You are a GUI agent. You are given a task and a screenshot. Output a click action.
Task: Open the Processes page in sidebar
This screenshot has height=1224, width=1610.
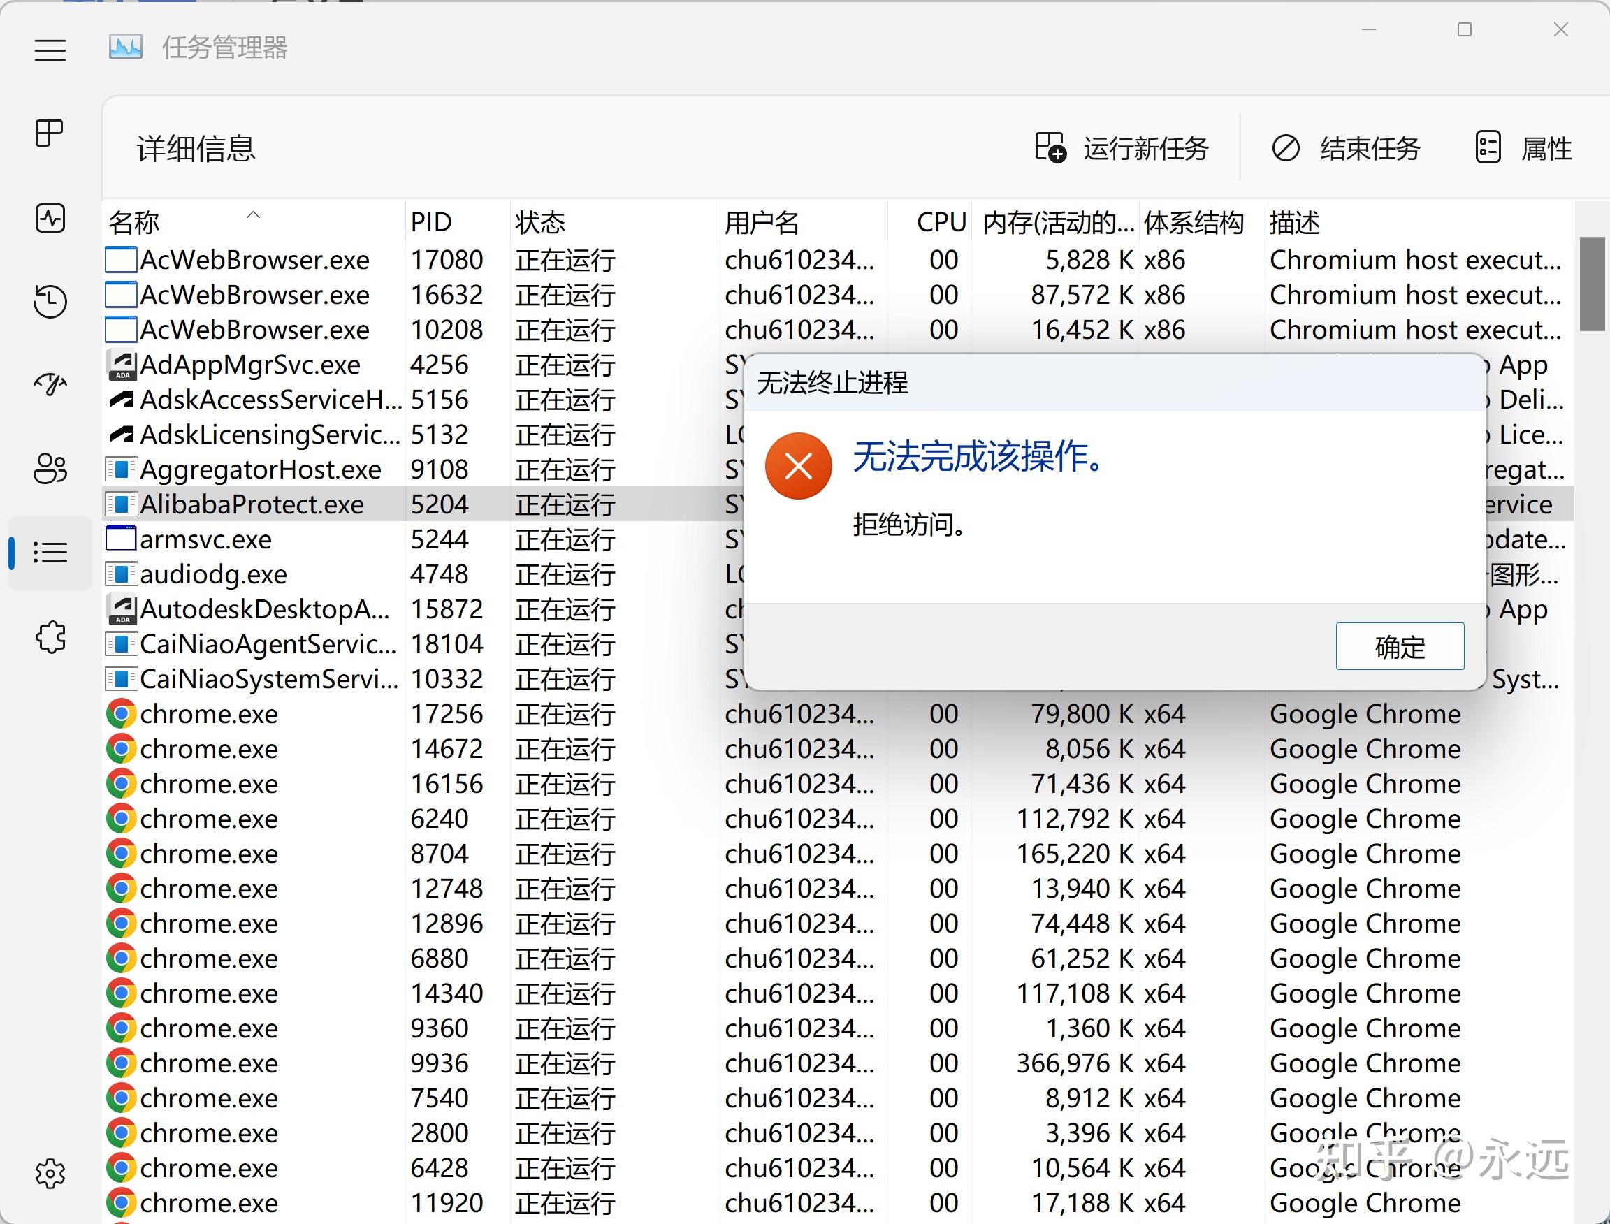50,133
